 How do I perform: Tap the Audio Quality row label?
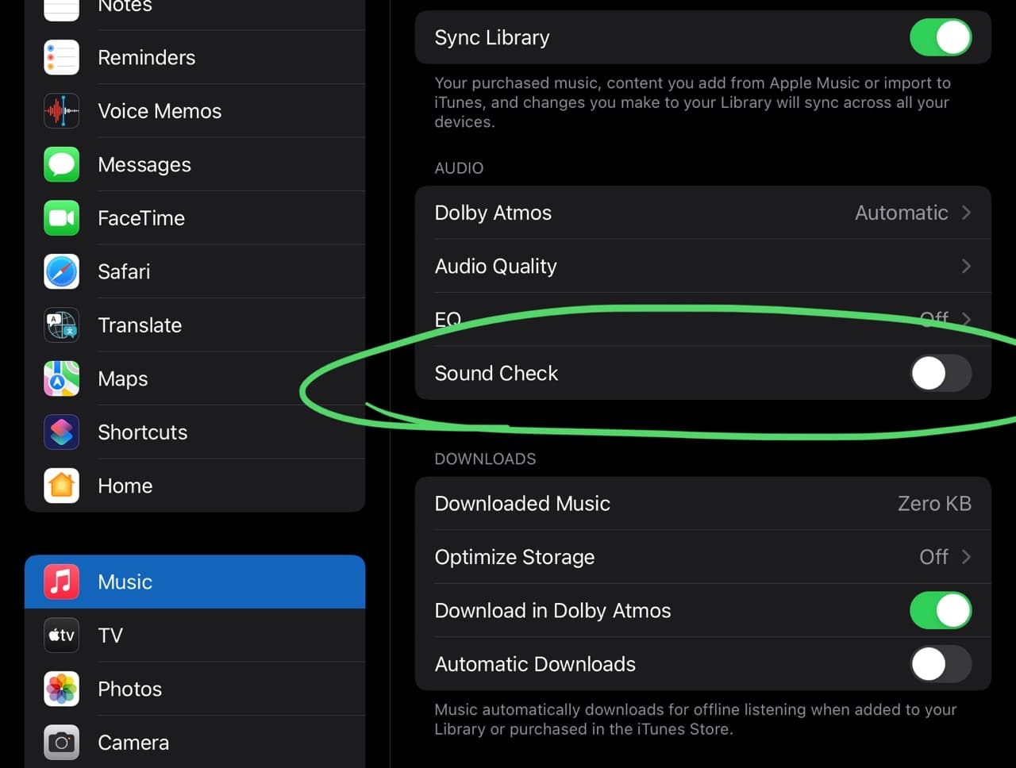click(x=496, y=267)
